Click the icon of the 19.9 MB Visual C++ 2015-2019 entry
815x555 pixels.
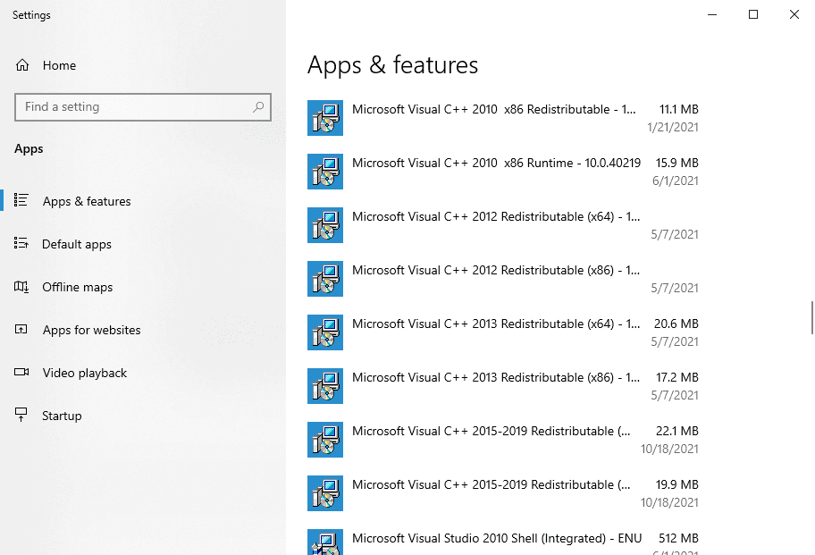(325, 493)
